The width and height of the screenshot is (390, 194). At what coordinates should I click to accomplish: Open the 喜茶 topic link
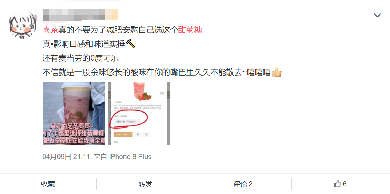[x=50, y=30]
